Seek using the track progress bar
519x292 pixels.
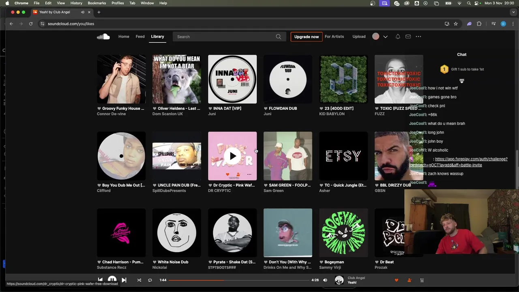tap(239, 280)
